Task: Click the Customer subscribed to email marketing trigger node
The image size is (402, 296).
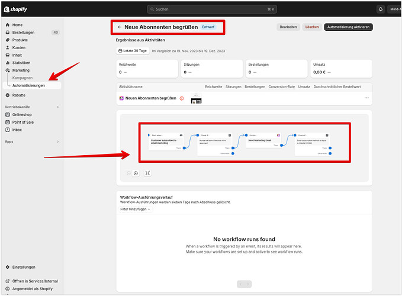Action: point(166,141)
